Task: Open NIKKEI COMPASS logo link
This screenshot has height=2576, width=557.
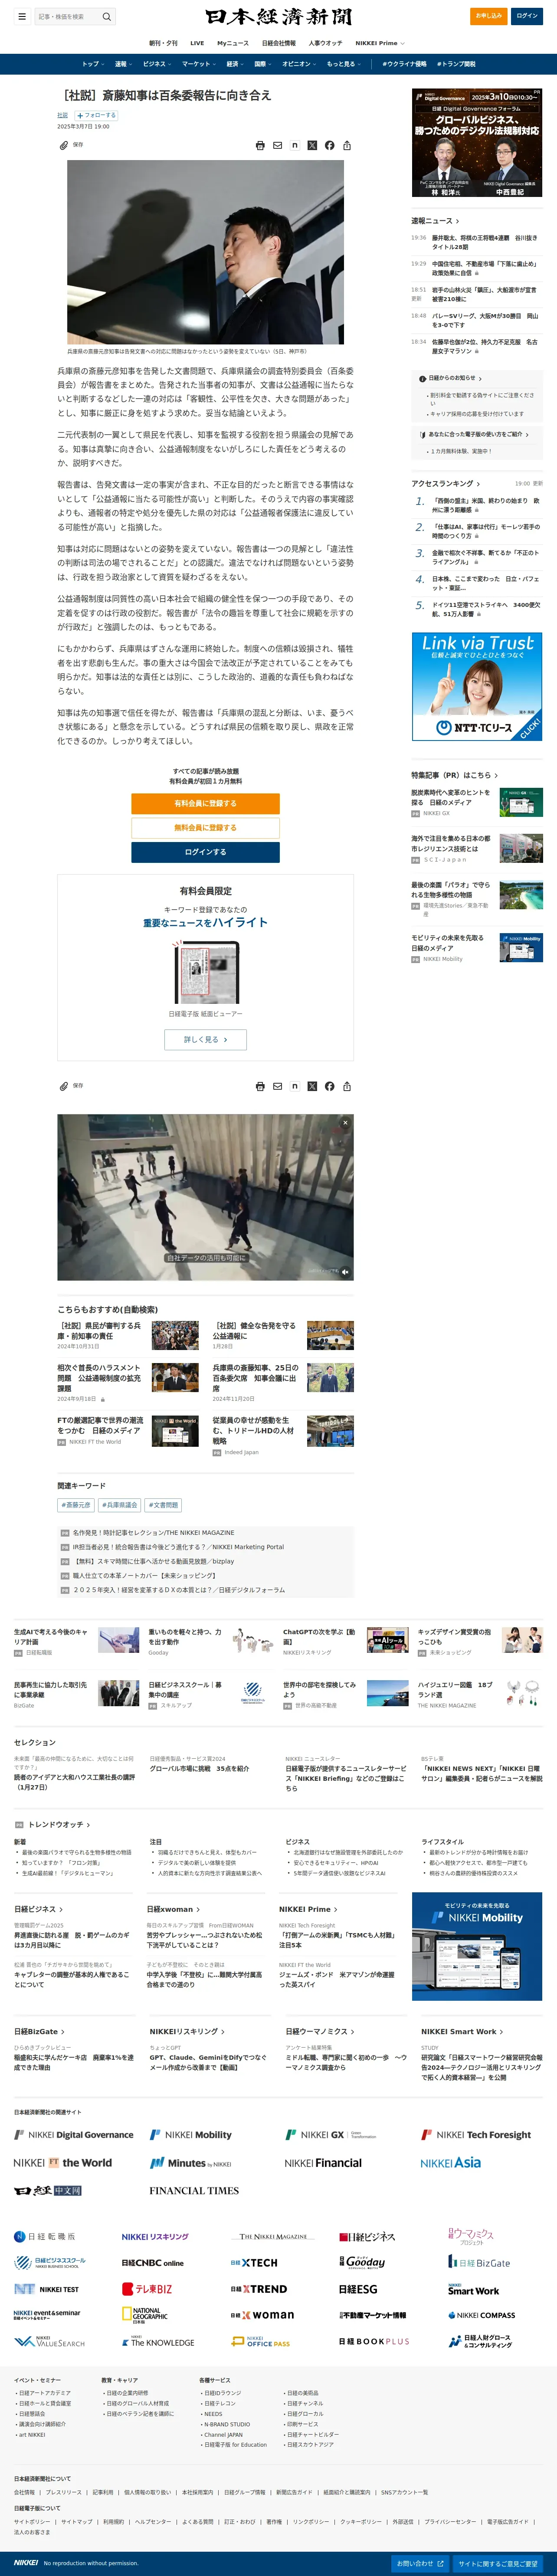Action: 481,2315
